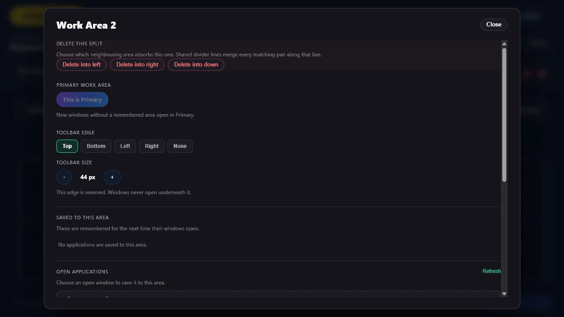Close the Work Area 2 dialog
The width and height of the screenshot is (564, 317).
point(493,25)
